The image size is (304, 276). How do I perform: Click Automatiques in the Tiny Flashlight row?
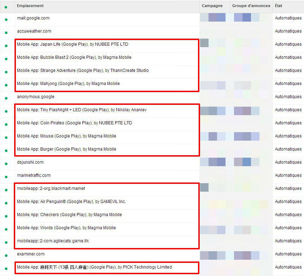tap(288, 110)
